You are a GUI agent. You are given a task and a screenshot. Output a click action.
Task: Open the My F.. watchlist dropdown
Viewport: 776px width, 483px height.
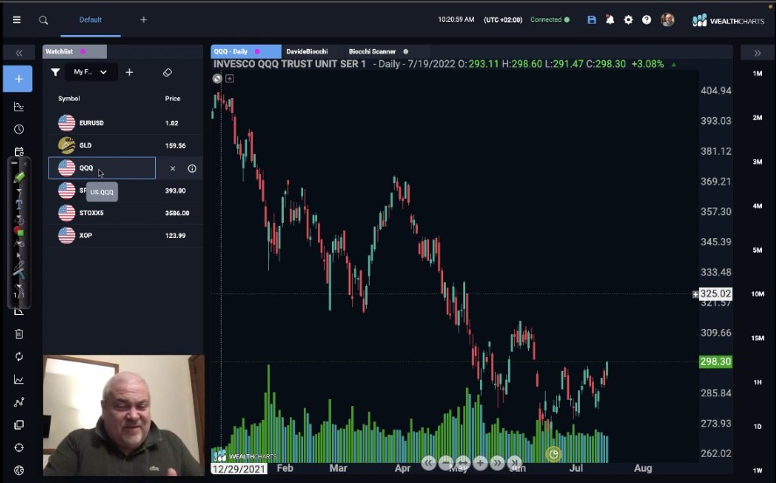tap(90, 72)
